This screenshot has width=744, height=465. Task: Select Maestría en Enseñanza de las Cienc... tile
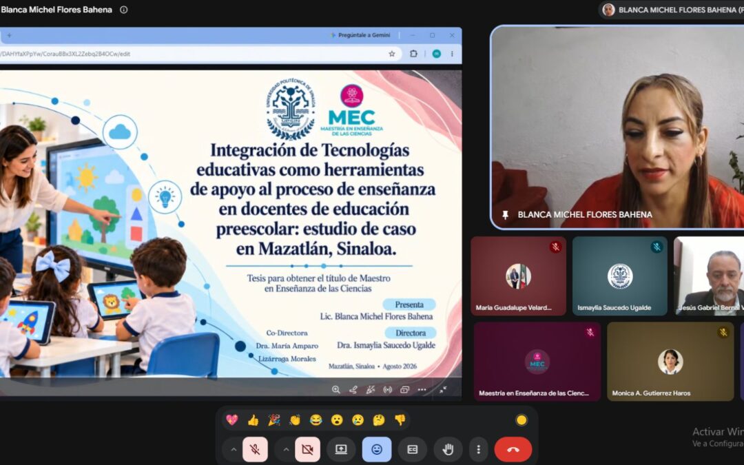[537, 362]
